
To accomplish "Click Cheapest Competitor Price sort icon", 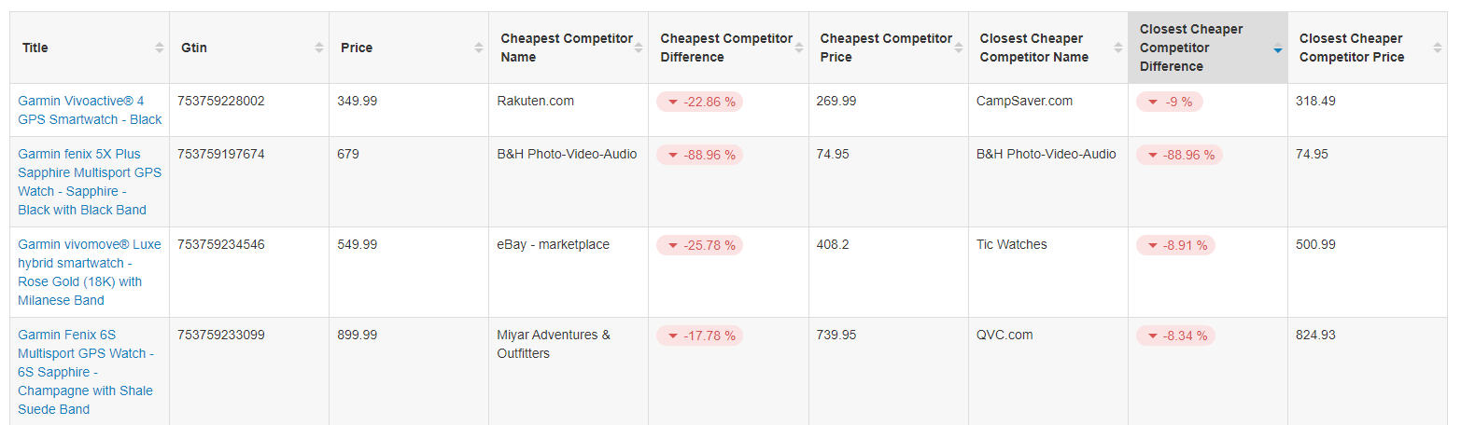I will (x=958, y=48).
